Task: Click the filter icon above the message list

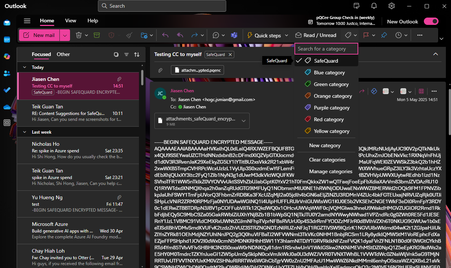Action: click(126, 55)
